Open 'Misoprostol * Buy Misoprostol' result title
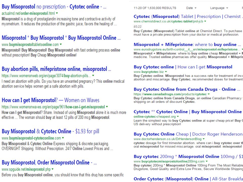 coord(61,38)
